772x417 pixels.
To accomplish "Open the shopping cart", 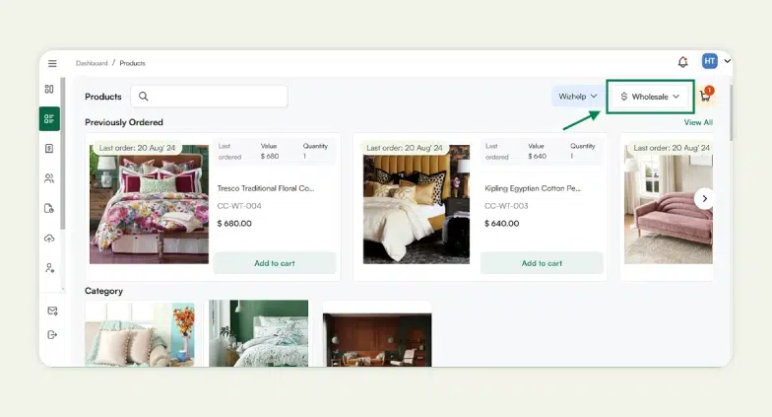I will (704, 97).
